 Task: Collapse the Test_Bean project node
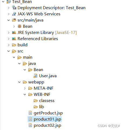point(3,2)
